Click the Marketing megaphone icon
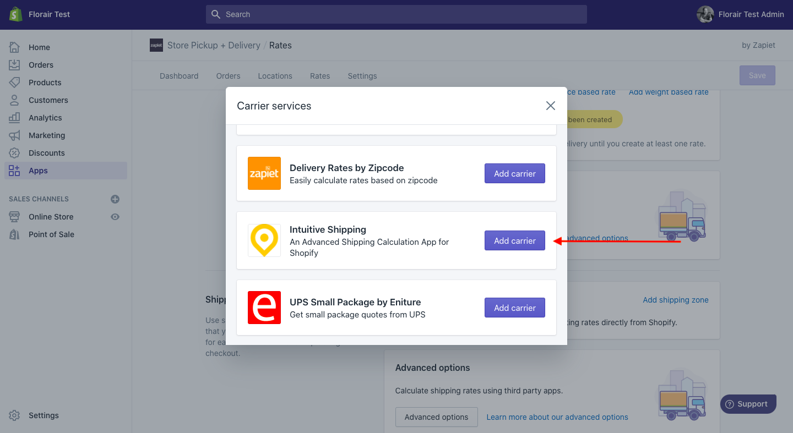 click(x=14, y=135)
